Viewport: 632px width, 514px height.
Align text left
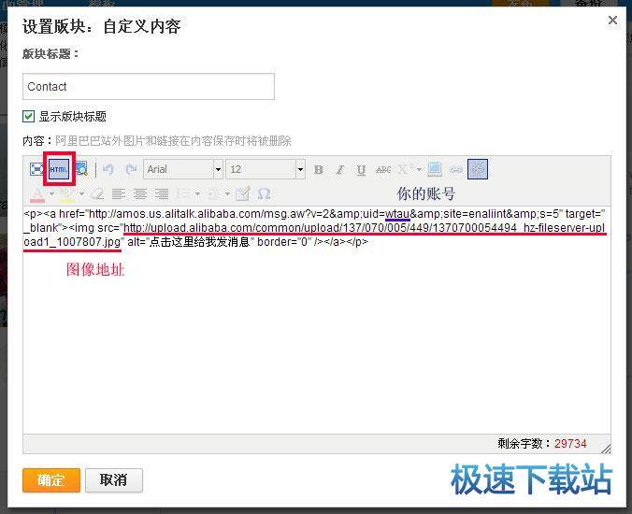point(119,194)
